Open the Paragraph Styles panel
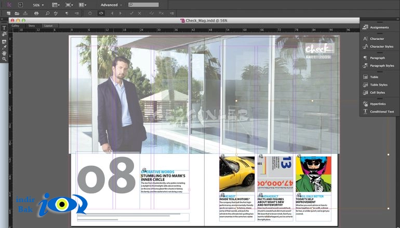The width and height of the screenshot is (400, 228). click(x=379, y=66)
